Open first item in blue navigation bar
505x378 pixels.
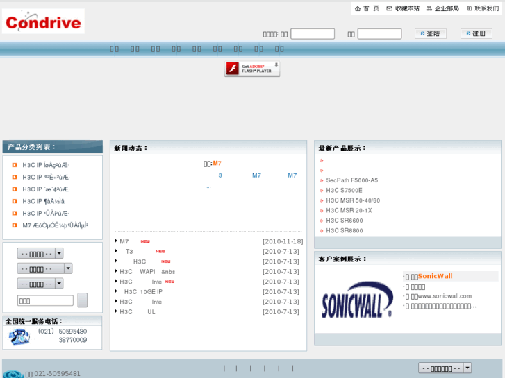[x=115, y=49]
